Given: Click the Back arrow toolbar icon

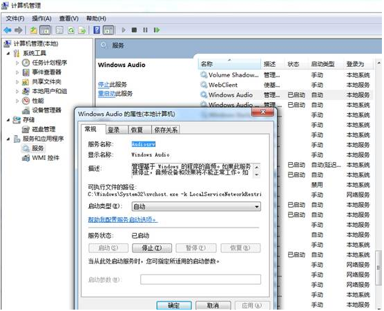Looking at the screenshot, I should click(x=8, y=30).
